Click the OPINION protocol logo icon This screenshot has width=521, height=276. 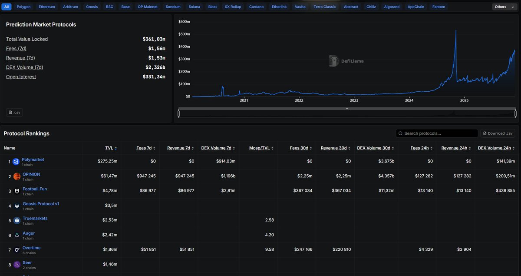(16, 176)
